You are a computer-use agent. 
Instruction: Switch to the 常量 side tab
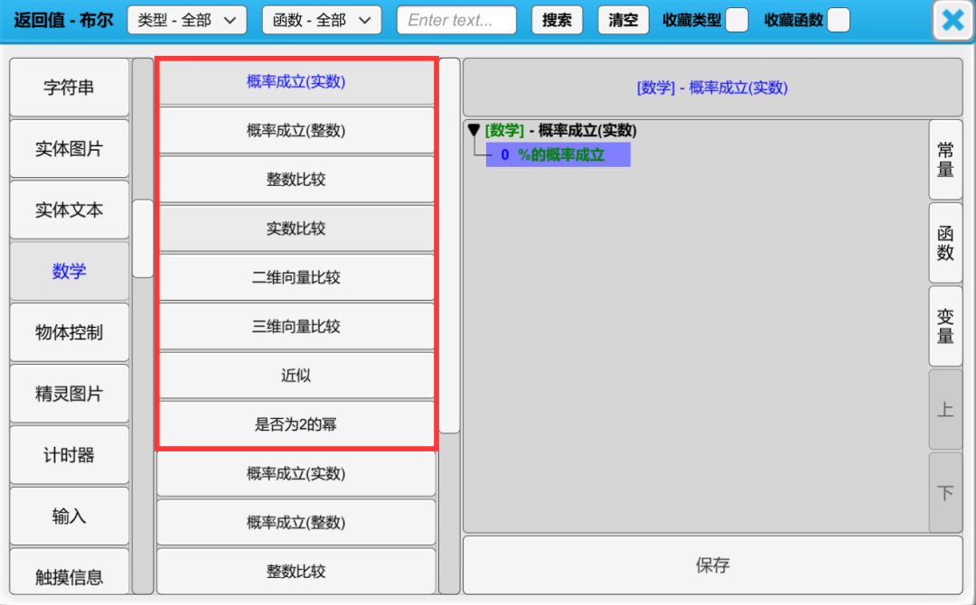tap(945, 160)
